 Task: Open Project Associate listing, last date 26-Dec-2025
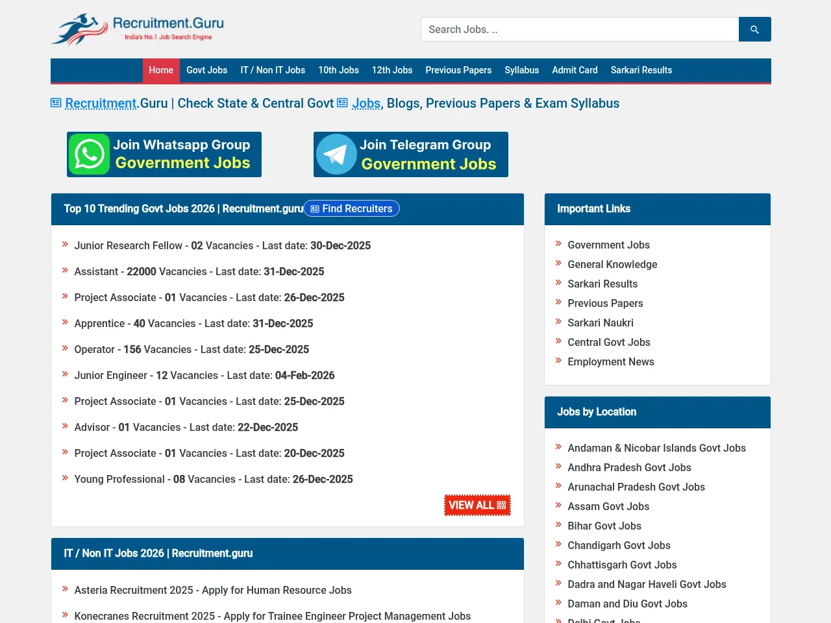(209, 297)
